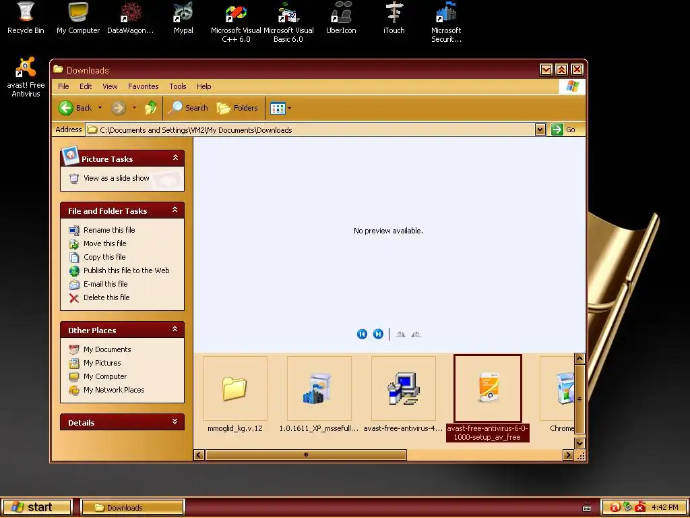Open the Back history dropdown arrow

[x=100, y=108]
